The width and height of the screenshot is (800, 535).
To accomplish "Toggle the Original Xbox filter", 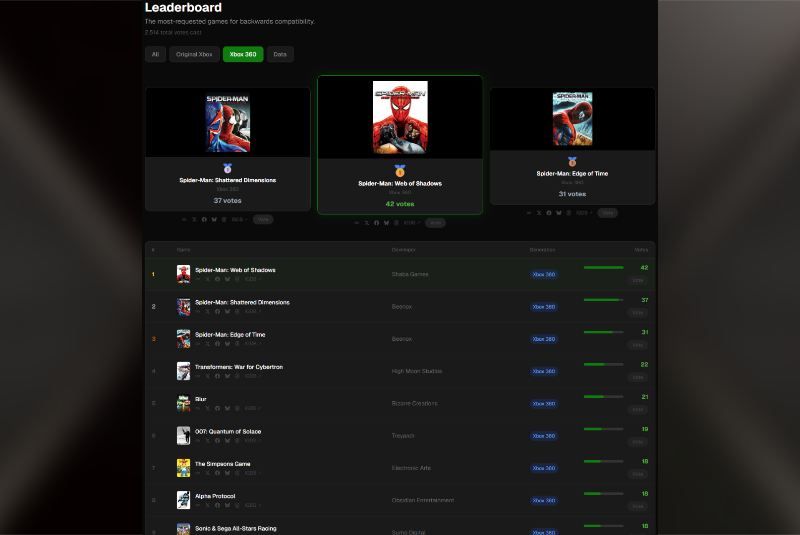I will (194, 54).
